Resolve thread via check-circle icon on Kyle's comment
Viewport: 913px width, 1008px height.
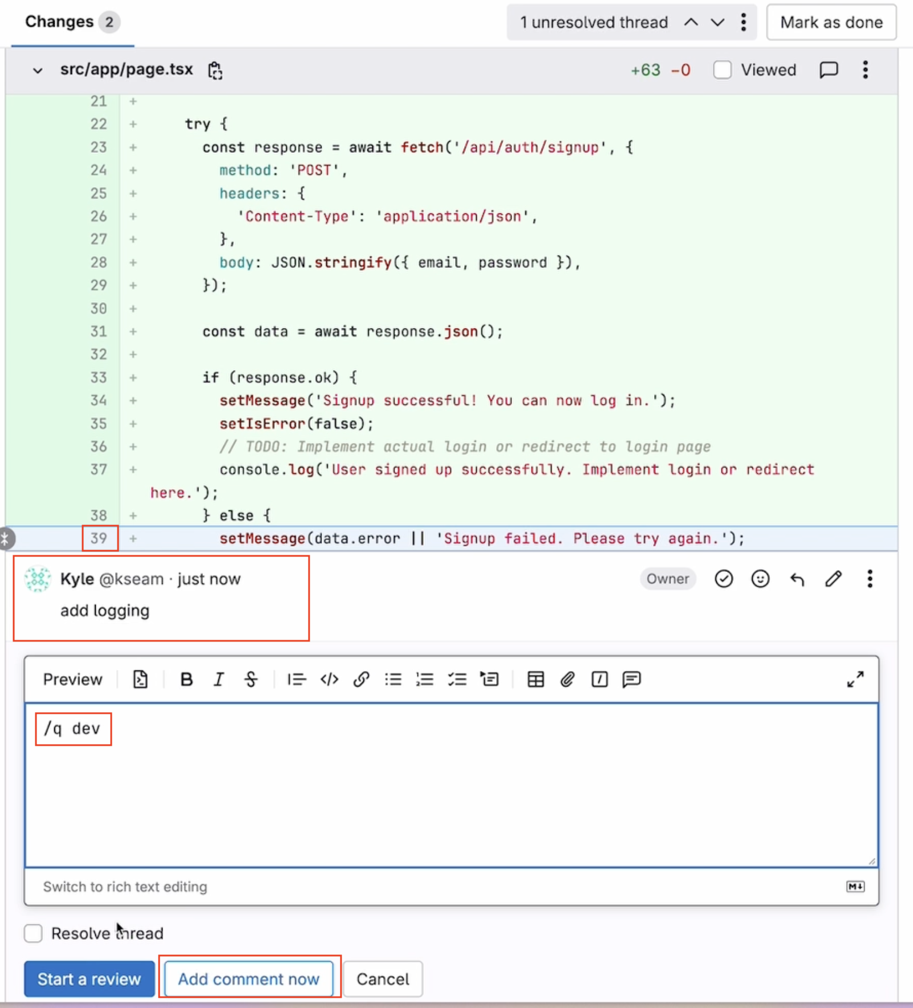pos(724,579)
